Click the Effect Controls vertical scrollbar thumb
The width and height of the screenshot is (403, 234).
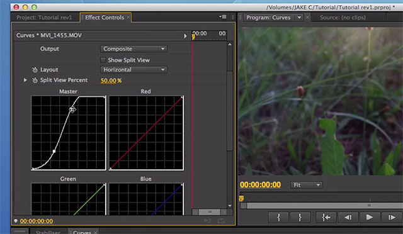click(230, 111)
